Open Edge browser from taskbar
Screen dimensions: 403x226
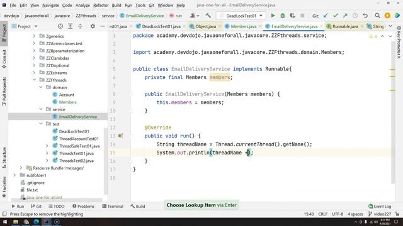(x=37, y=222)
